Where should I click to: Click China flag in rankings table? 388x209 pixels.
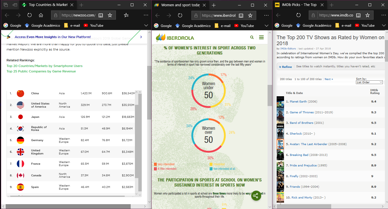point(20,93)
